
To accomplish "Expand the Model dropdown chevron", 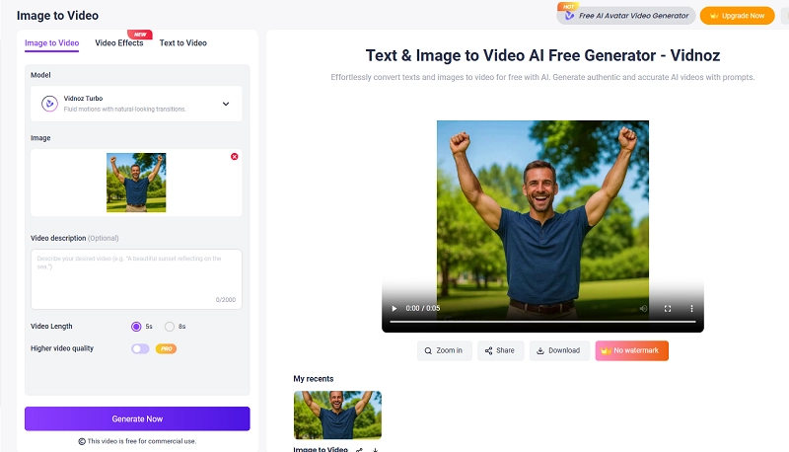I will click(x=225, y=104).
